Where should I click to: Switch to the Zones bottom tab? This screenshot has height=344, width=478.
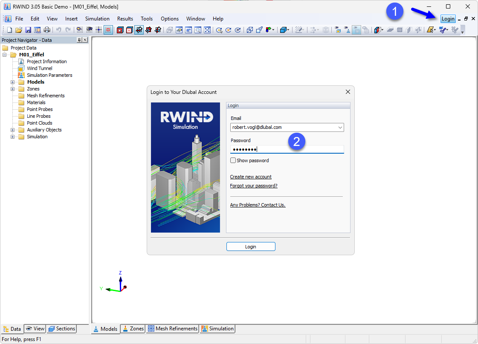point(133,329)
